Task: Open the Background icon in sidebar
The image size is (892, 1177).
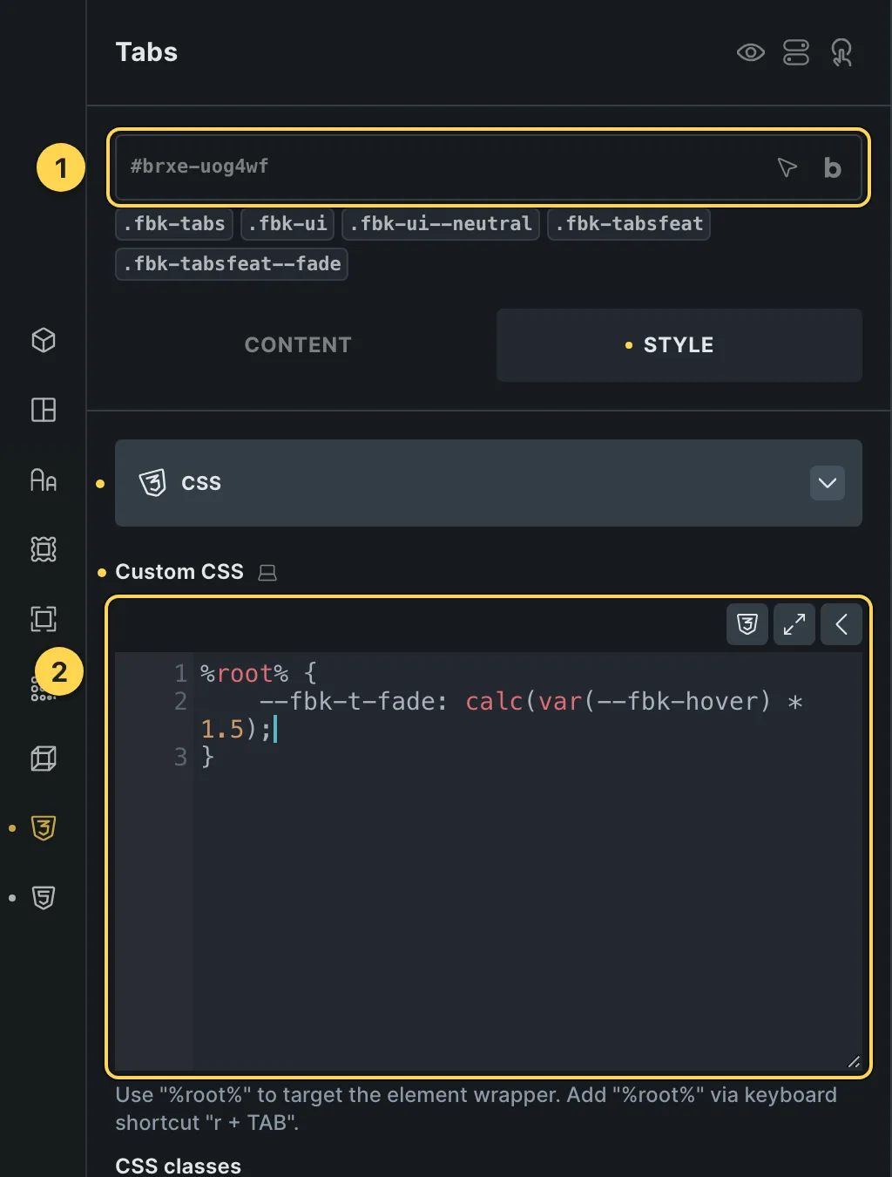Action: coord(44,549)
